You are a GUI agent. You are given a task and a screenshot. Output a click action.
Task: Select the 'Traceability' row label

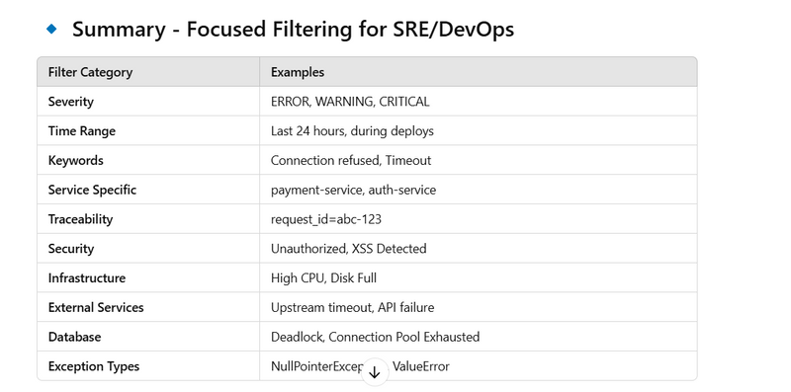[81, 219]
